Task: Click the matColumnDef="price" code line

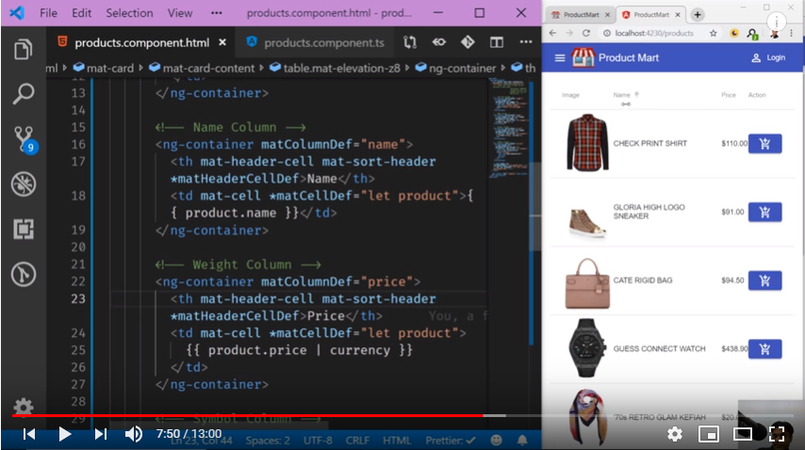Action: (288, 281)
